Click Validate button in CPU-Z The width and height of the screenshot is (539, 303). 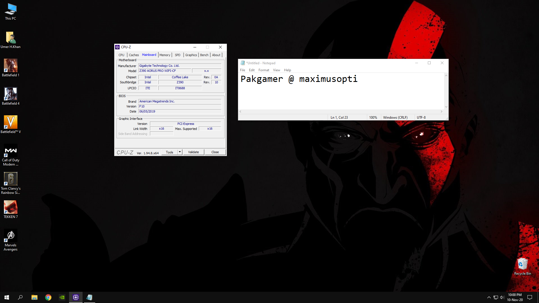point(193,152)
